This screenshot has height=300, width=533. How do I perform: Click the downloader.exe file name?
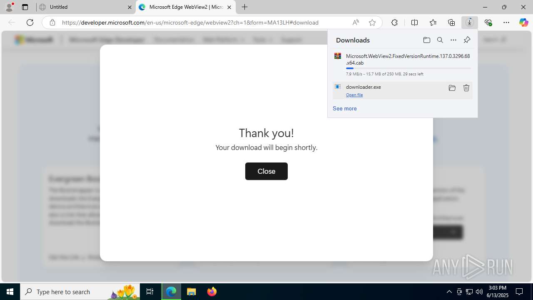[364, 87]
